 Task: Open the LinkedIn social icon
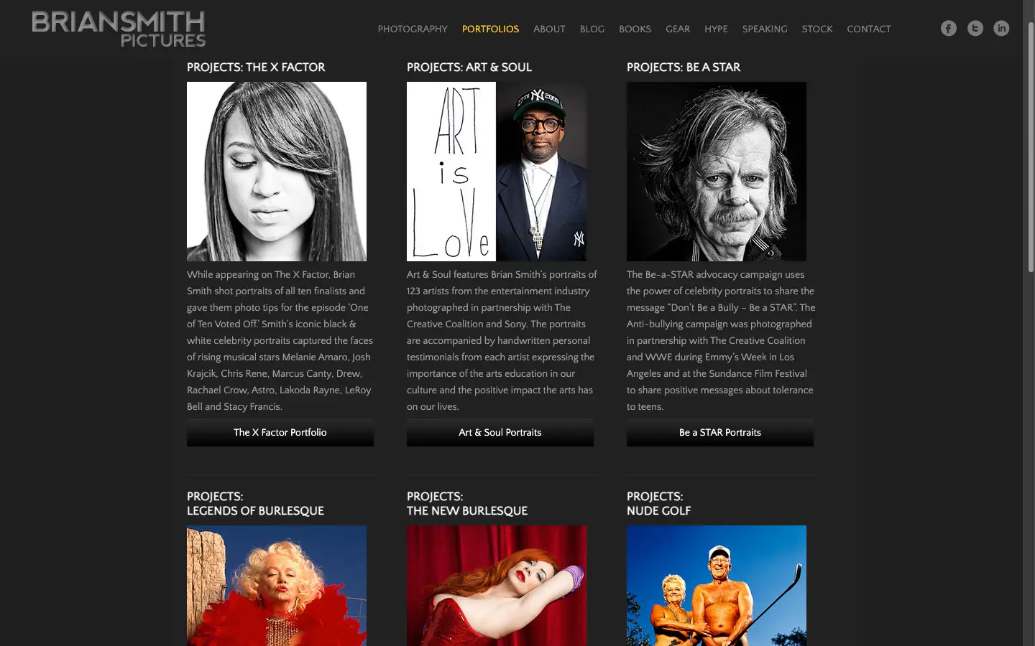tap(1001, 28)
